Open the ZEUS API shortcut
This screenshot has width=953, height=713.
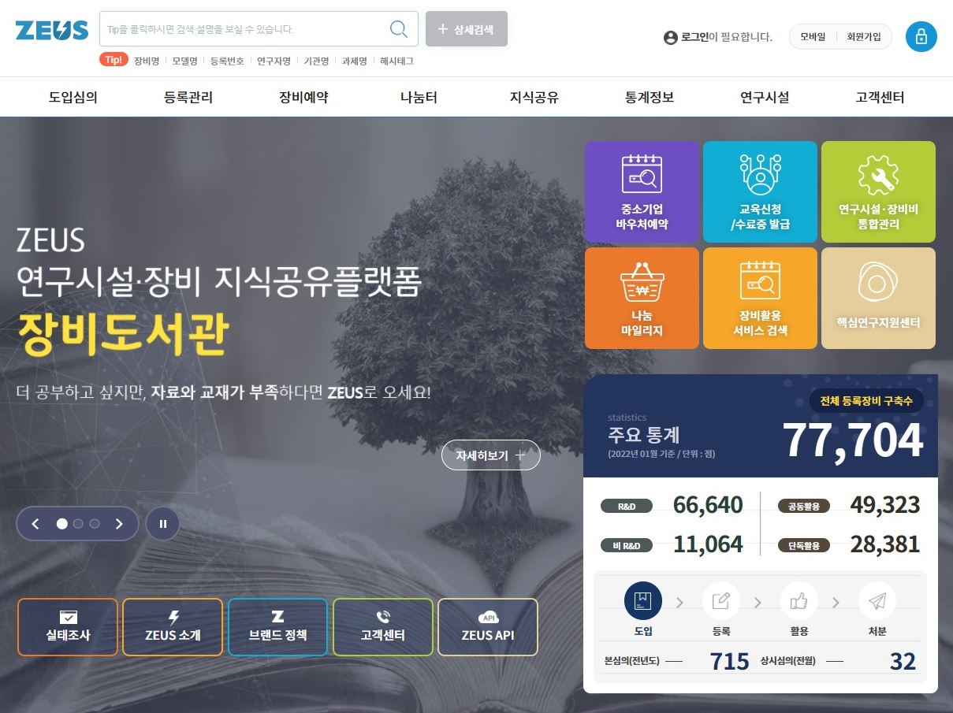pos(488,627)
